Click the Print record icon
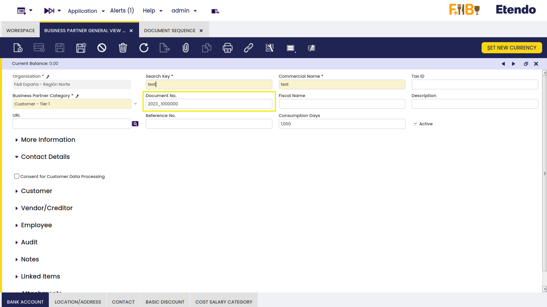 (227, 48)
